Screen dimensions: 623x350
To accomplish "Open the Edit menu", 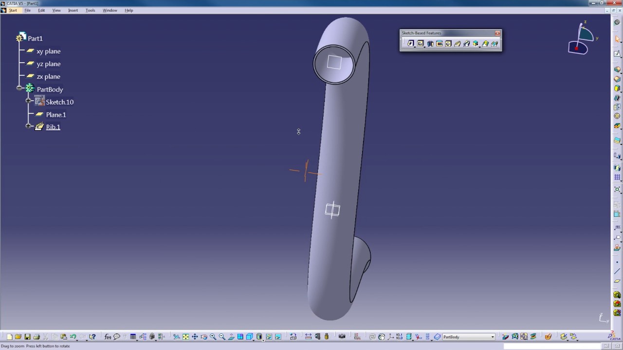I will click(x=41, y=10).
